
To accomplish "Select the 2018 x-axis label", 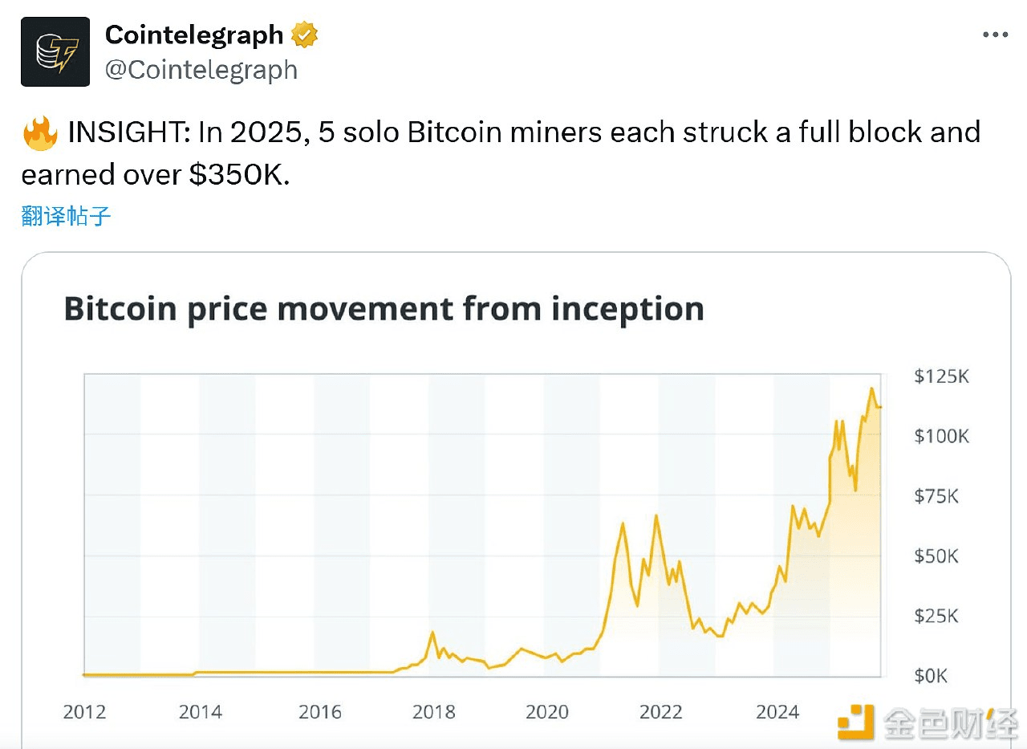I will click(x=433, y=712).
